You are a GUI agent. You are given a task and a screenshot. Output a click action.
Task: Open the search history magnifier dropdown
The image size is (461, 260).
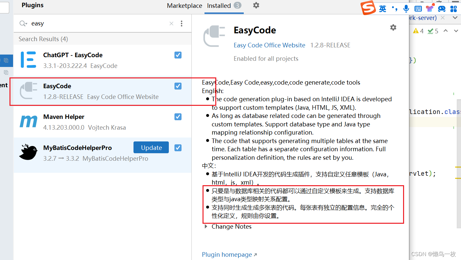[x=23, y=24]
